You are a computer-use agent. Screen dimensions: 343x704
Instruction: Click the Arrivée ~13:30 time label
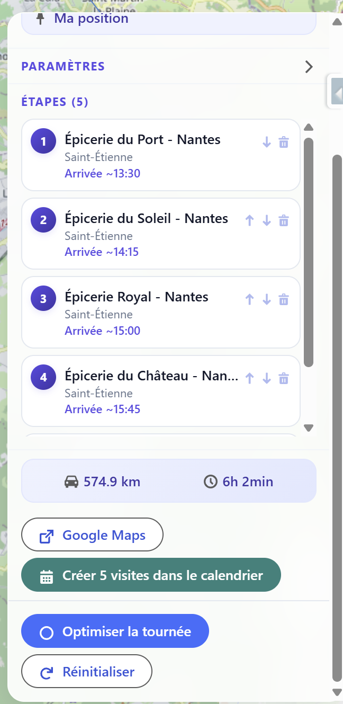point(102,173)
